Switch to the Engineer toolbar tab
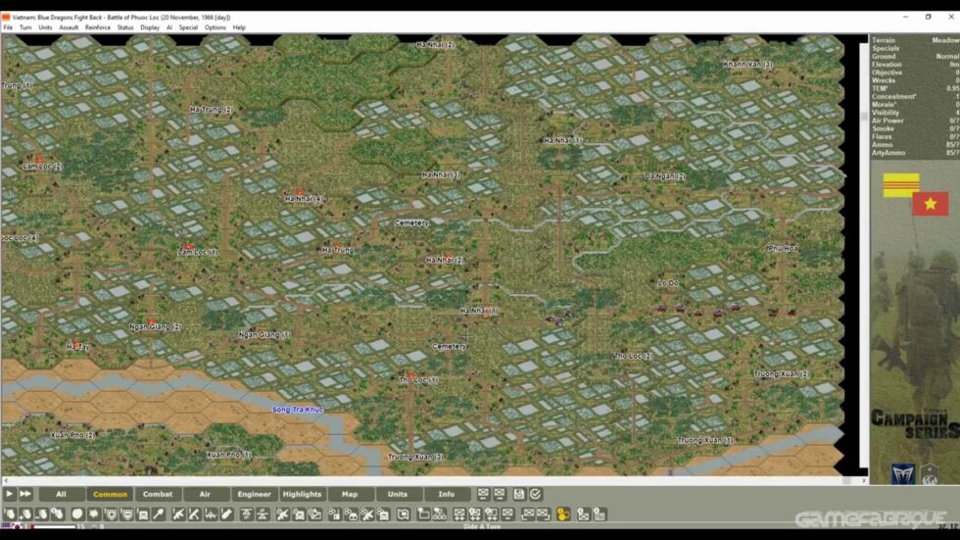Image resolution: width=960 pixels, height=540 pixels. tap(254, 494)
